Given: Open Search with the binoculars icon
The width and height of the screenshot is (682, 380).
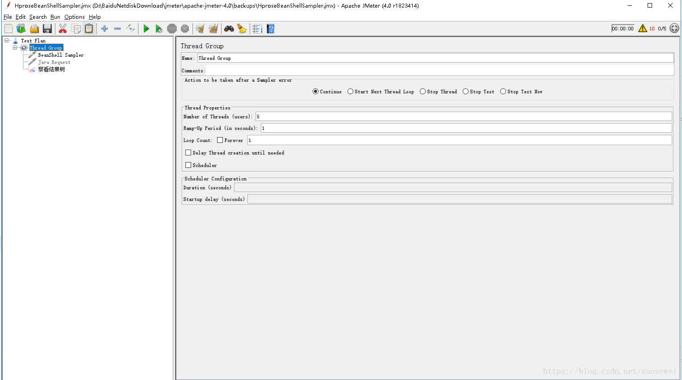Looking at the screenshot, I should tap(229, 29).
